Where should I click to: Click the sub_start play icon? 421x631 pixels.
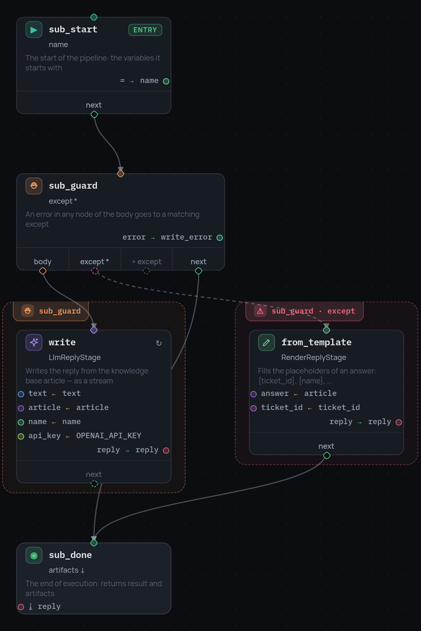point(34,30)
